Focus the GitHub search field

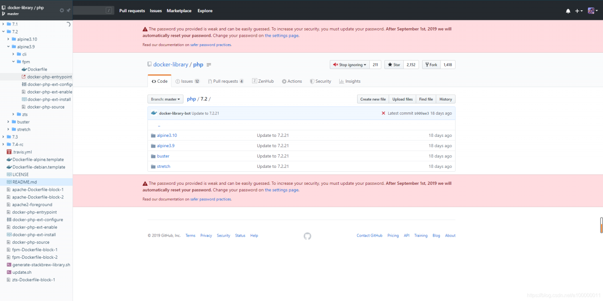(93, 10)
